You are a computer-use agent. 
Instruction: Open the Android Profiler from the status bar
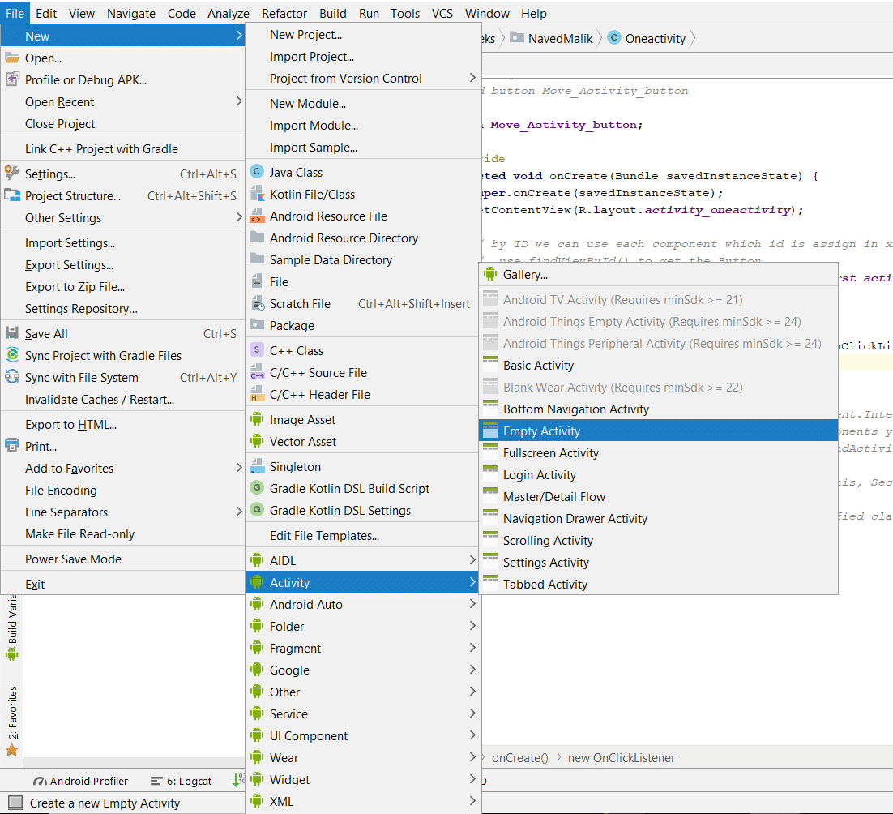[80, 781]
